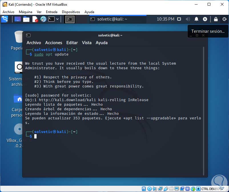Open VirtualBox Máquina menu
This screenshot has width=229, height=192.
pos(25,12)
